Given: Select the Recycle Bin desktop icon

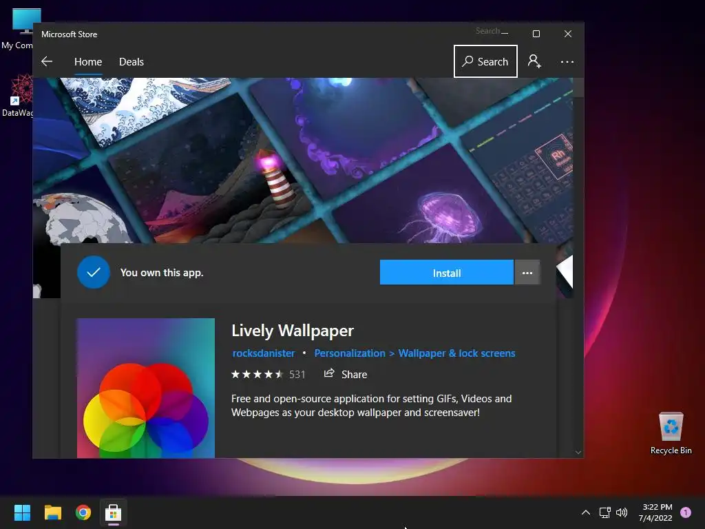Looking at the screenshot, I should pos(671,433).
